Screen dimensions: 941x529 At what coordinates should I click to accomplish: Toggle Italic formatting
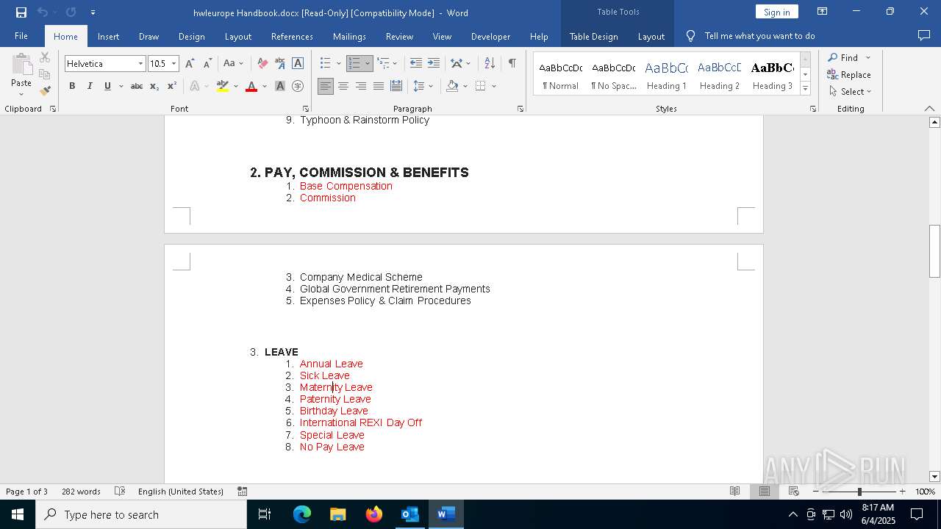tap(90, 86)
